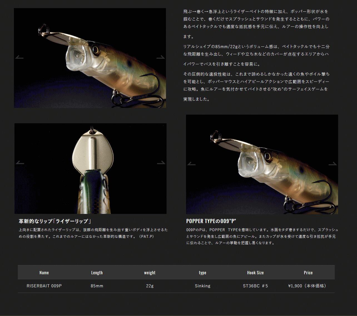Open the top-left popper lure head photo

tap(90, 58)
